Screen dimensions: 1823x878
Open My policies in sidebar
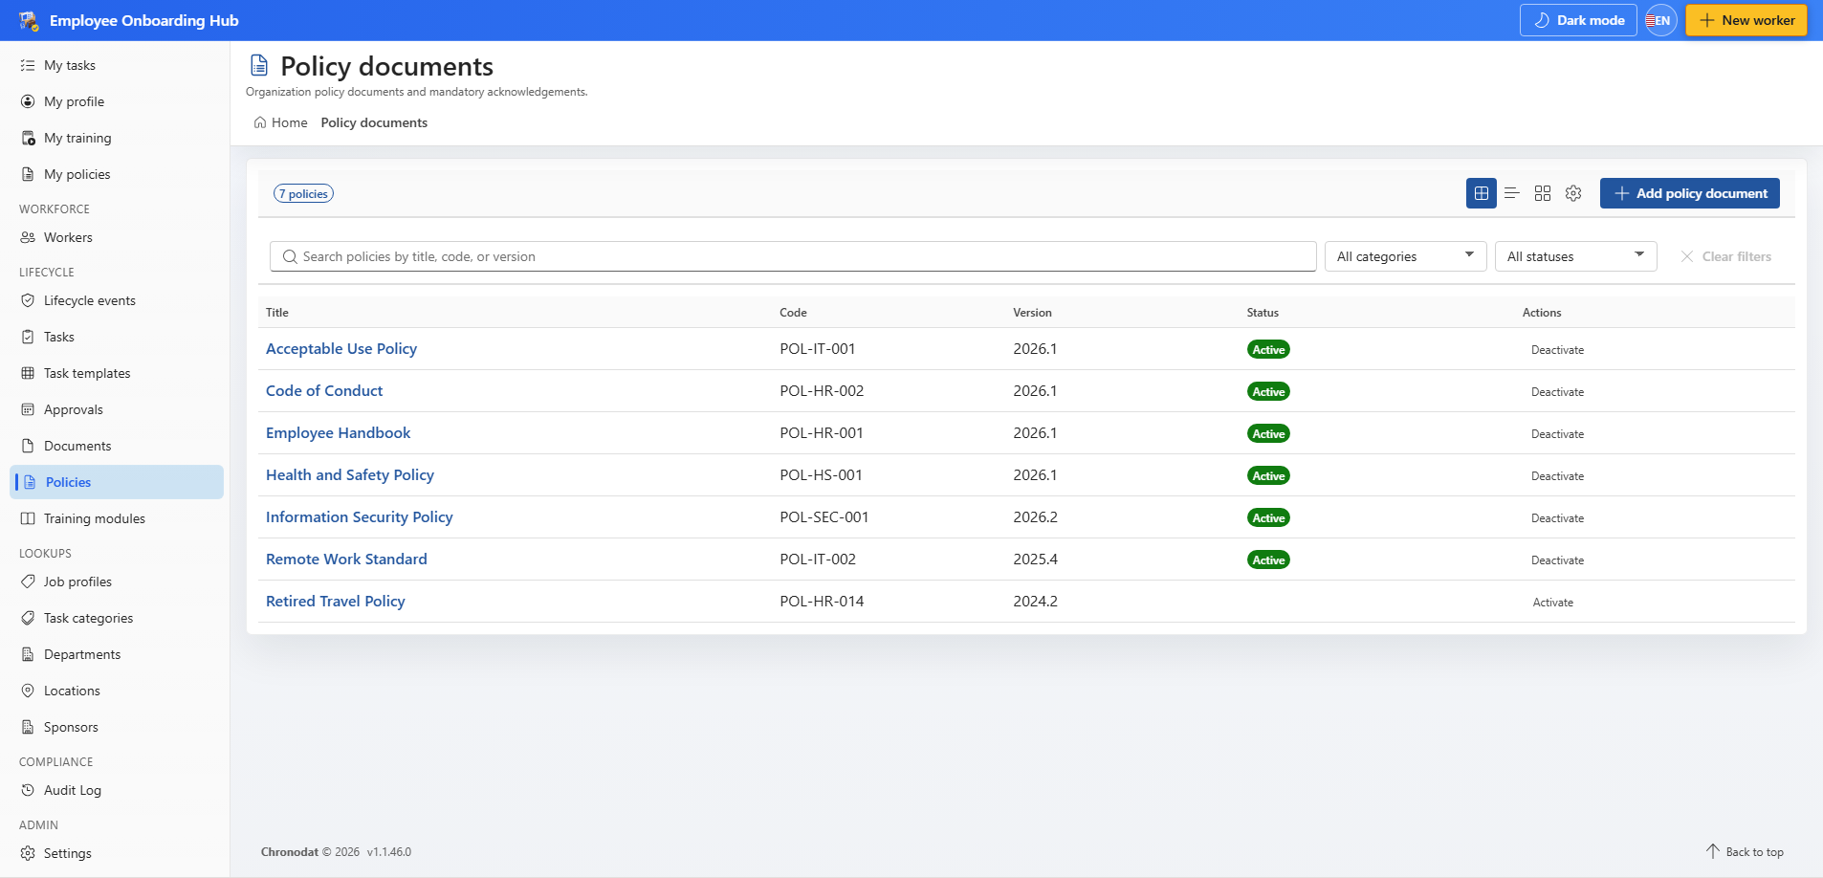[117, 174]
